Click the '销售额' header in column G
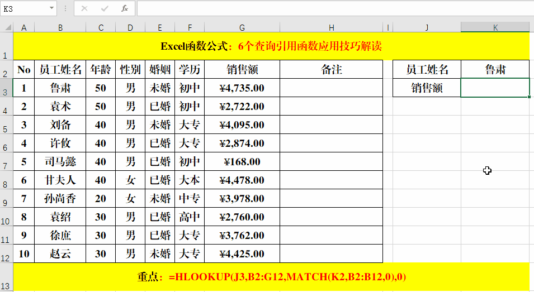534x292 pixels. 242,70
